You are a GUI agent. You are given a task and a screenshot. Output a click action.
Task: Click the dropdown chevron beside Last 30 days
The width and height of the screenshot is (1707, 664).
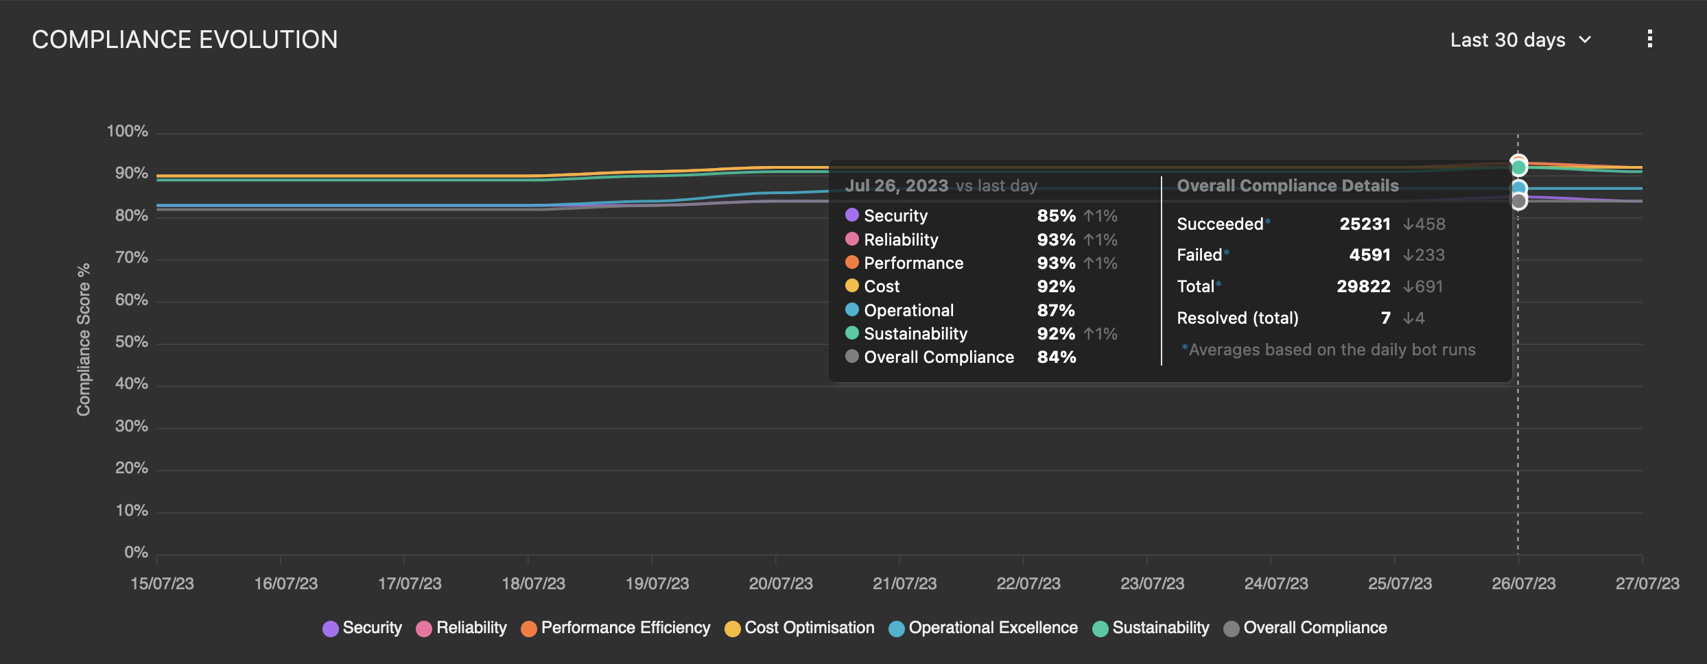[x=1585, y=40]
